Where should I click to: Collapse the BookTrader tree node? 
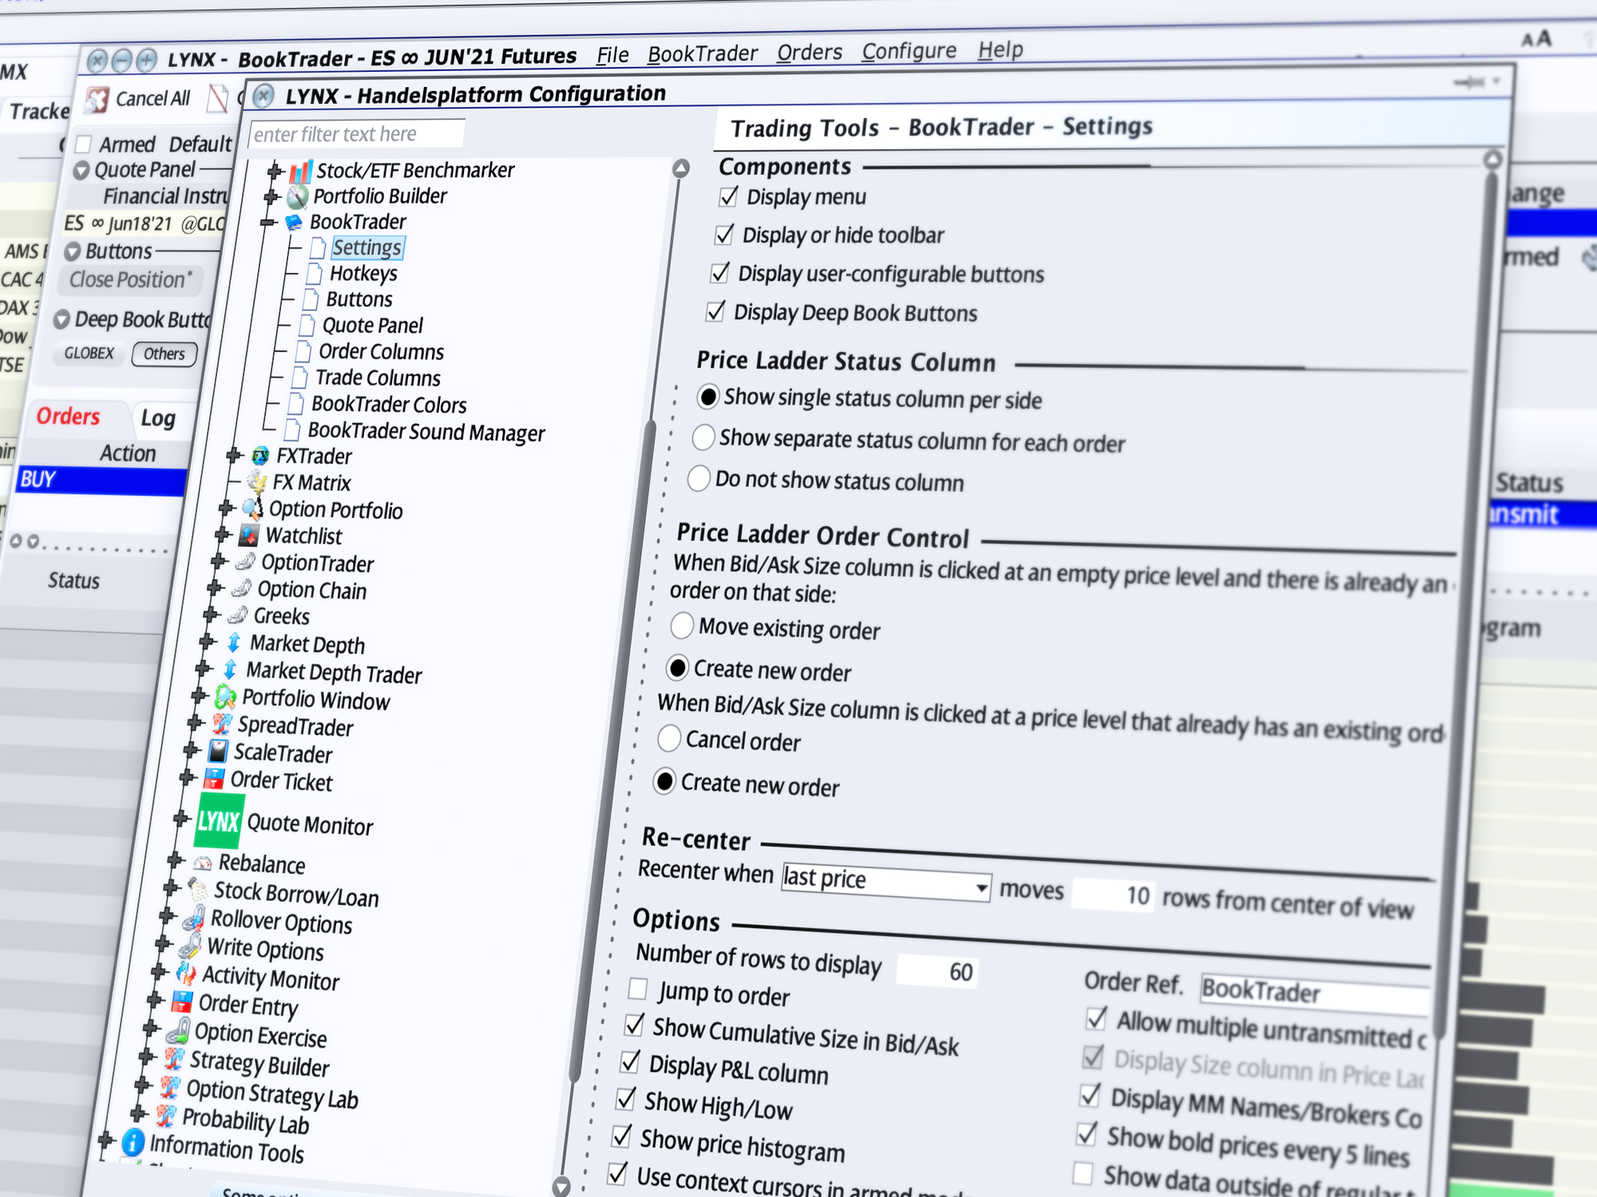coord(268,222)
